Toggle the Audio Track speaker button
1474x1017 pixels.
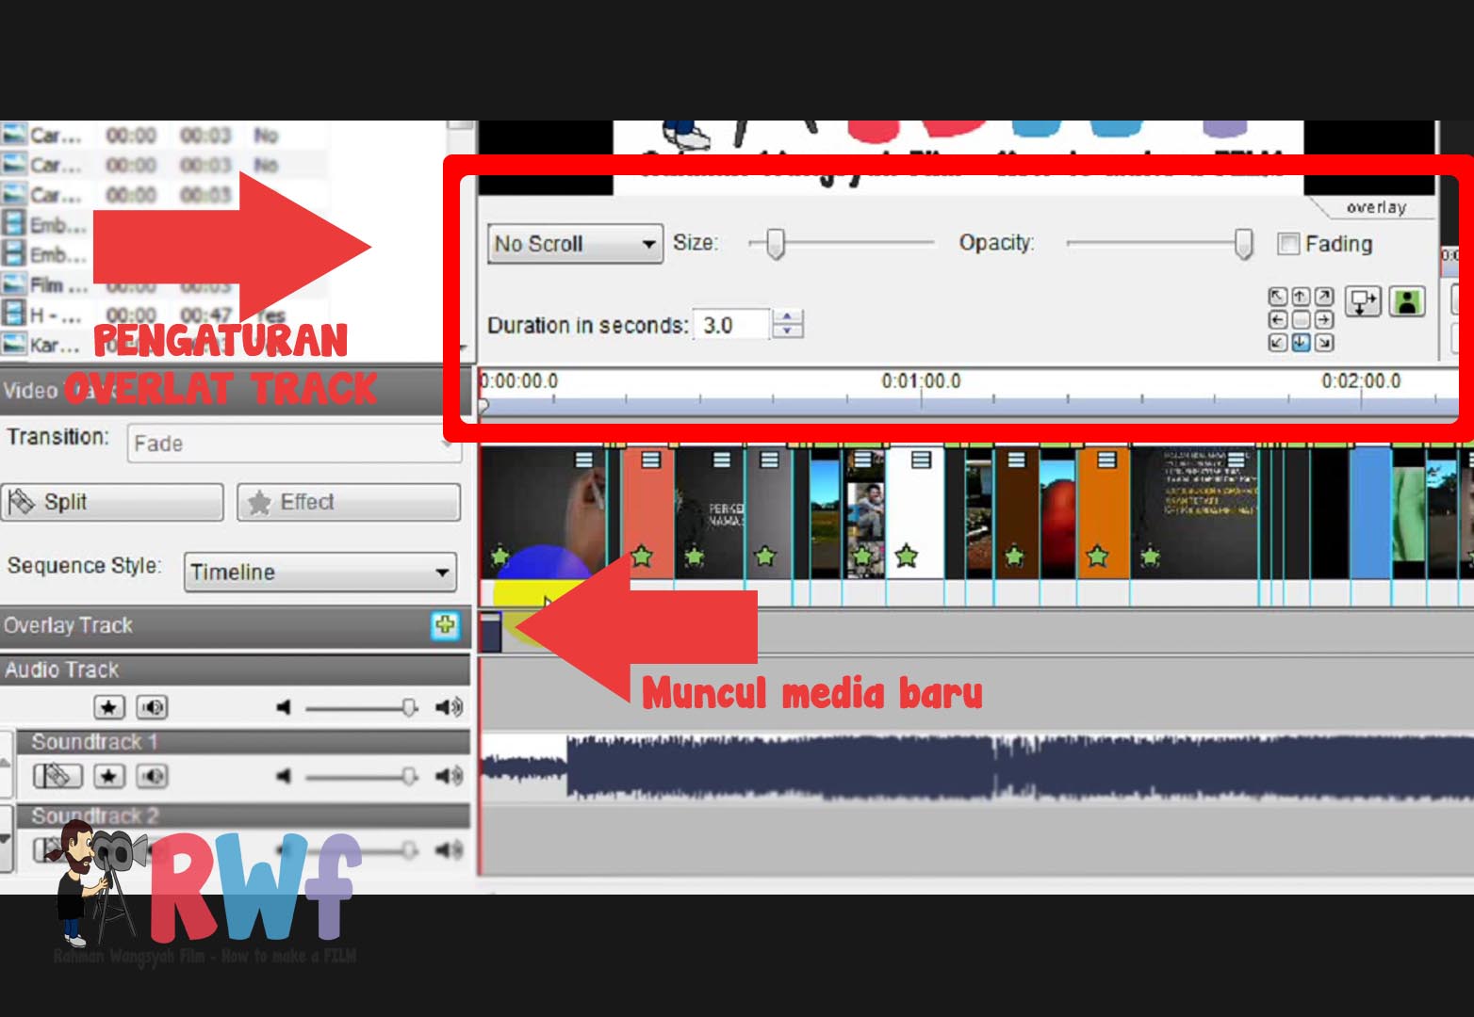(152, 707)
